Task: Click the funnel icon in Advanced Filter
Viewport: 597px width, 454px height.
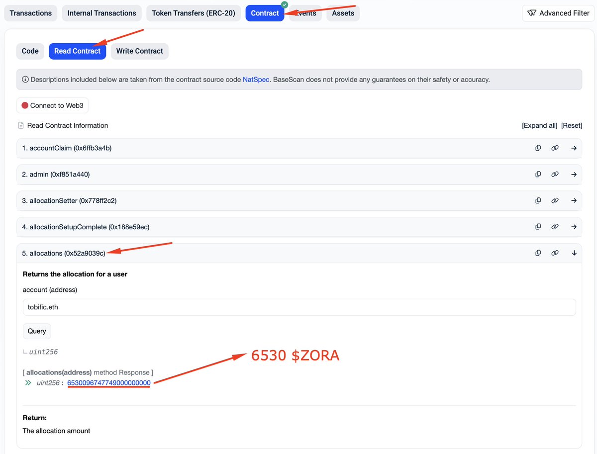Action: (x=532, y=13)
